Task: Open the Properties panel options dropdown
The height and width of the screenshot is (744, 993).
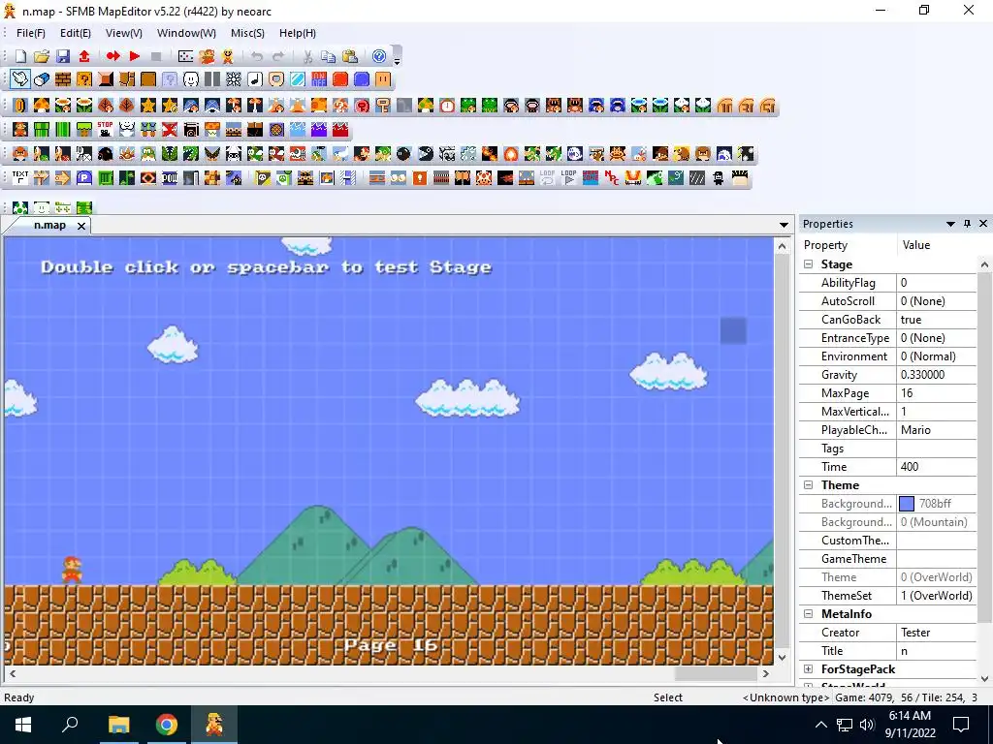Action: tap(950, 224)
